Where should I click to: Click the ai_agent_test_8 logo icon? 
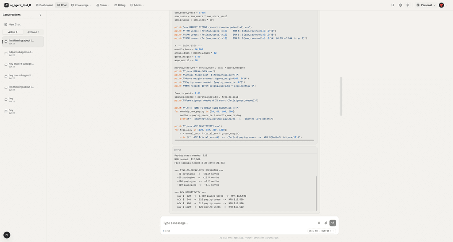click(x=6, y=5)
